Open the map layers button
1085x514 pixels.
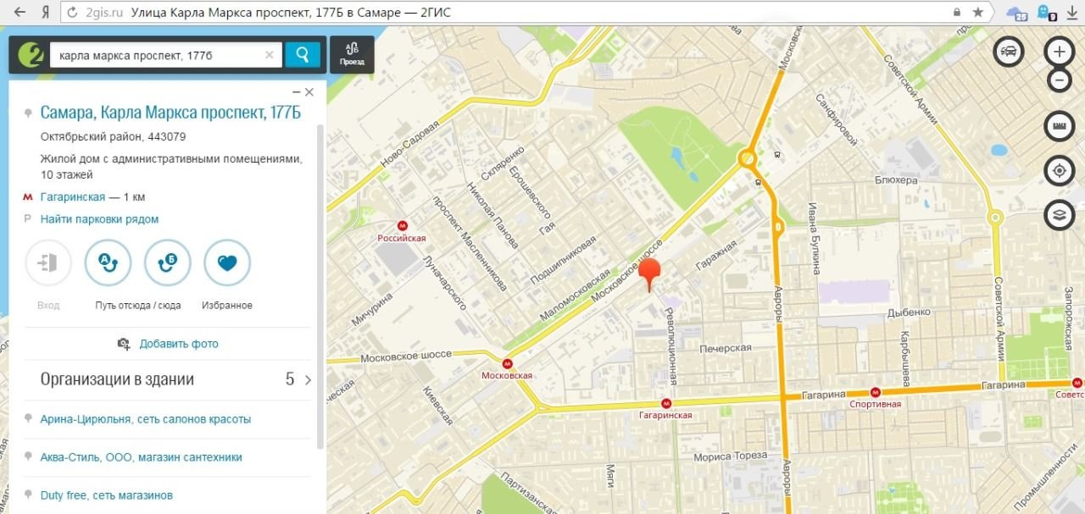1059,215
